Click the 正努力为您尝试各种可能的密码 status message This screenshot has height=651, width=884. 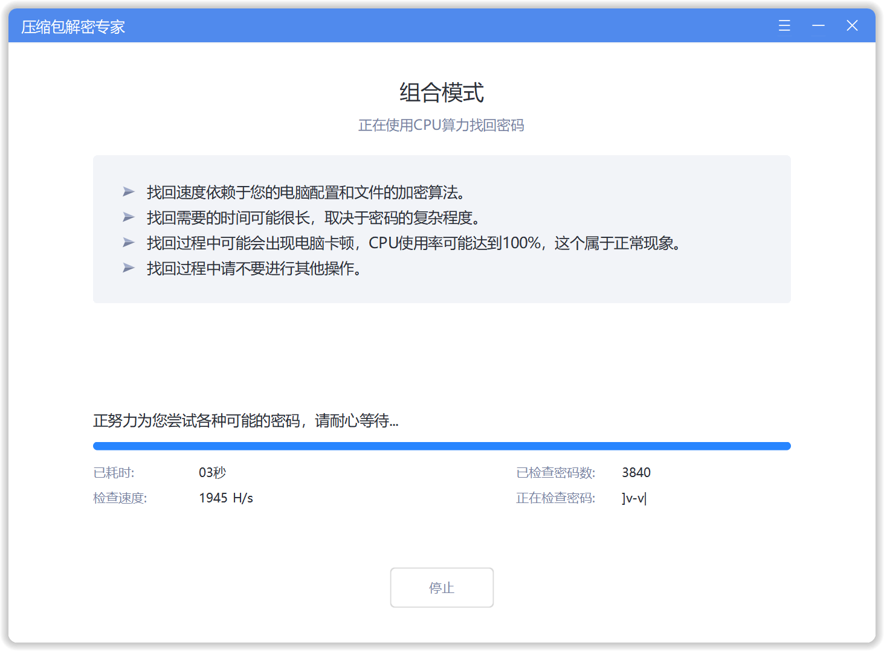[x=245, y=421]
